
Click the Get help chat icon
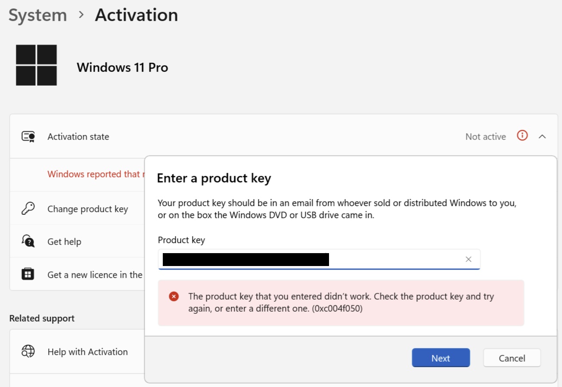[x=28, y=241]
